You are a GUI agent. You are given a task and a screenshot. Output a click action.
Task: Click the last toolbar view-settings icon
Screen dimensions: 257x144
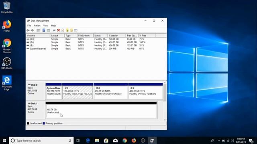[x=76, y=30]
